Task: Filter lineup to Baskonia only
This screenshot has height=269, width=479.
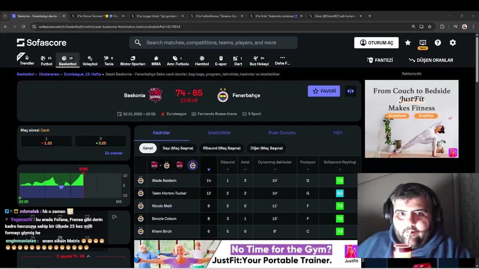Action: coord(180,165)
